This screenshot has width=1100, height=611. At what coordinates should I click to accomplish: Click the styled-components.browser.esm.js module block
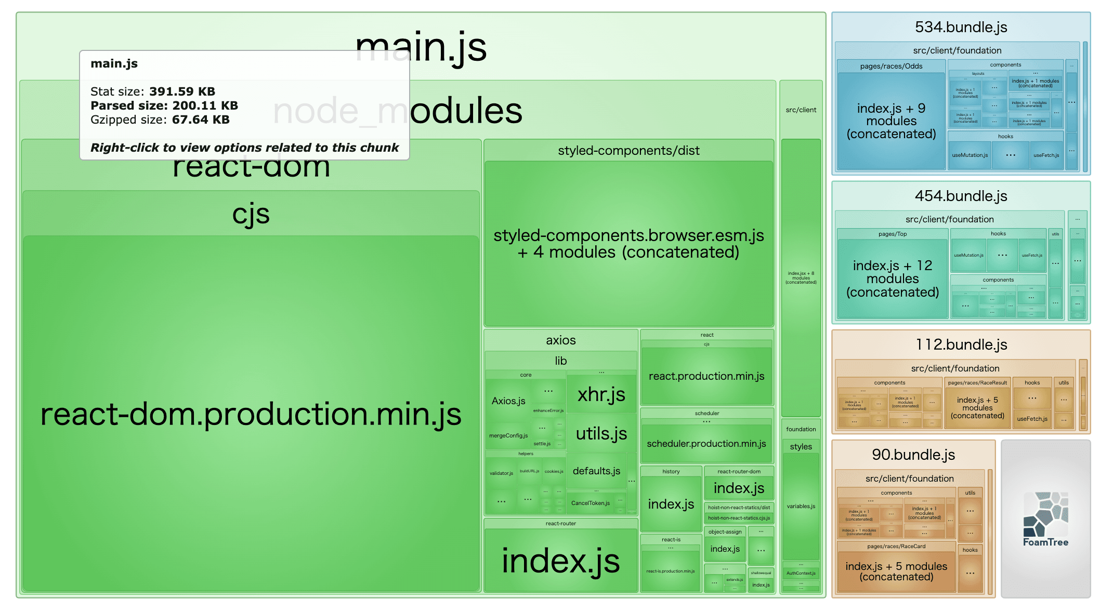click(628, 244)
